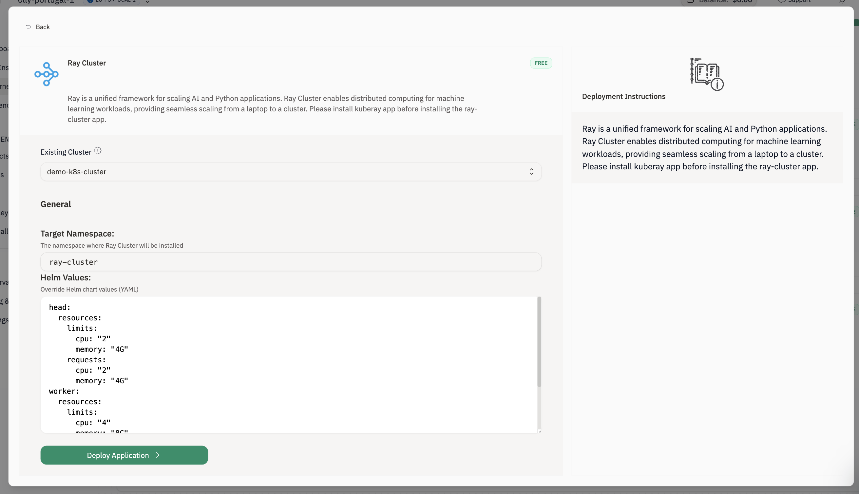Screen dimensions: 859x494
Task: Click the Existing Cluster info icon
Action: point(98,151)
